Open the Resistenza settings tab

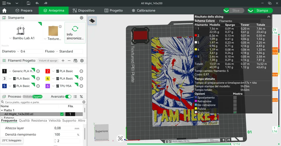click(39, 121)
